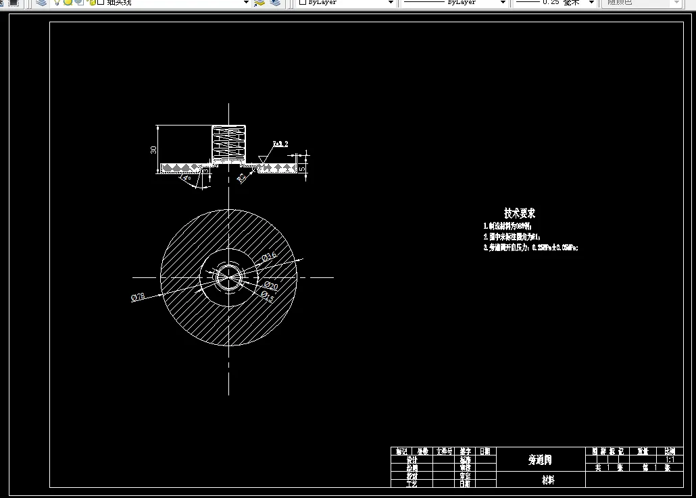The width and height of the screenshot is (696, 498).
Task: Click the 细实线 layer color square
Action: click(x=101, y=3)
